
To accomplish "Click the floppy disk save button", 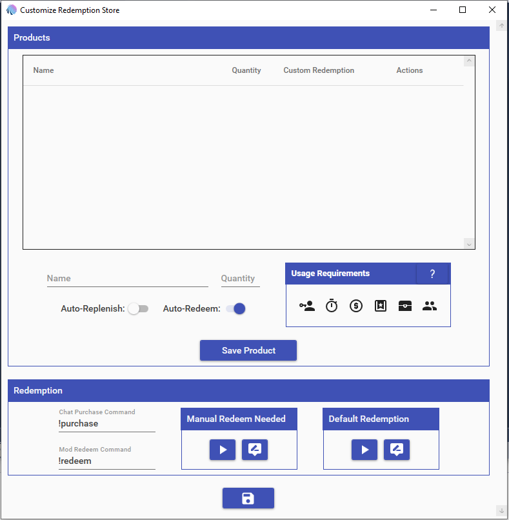I will coord(248,498).
